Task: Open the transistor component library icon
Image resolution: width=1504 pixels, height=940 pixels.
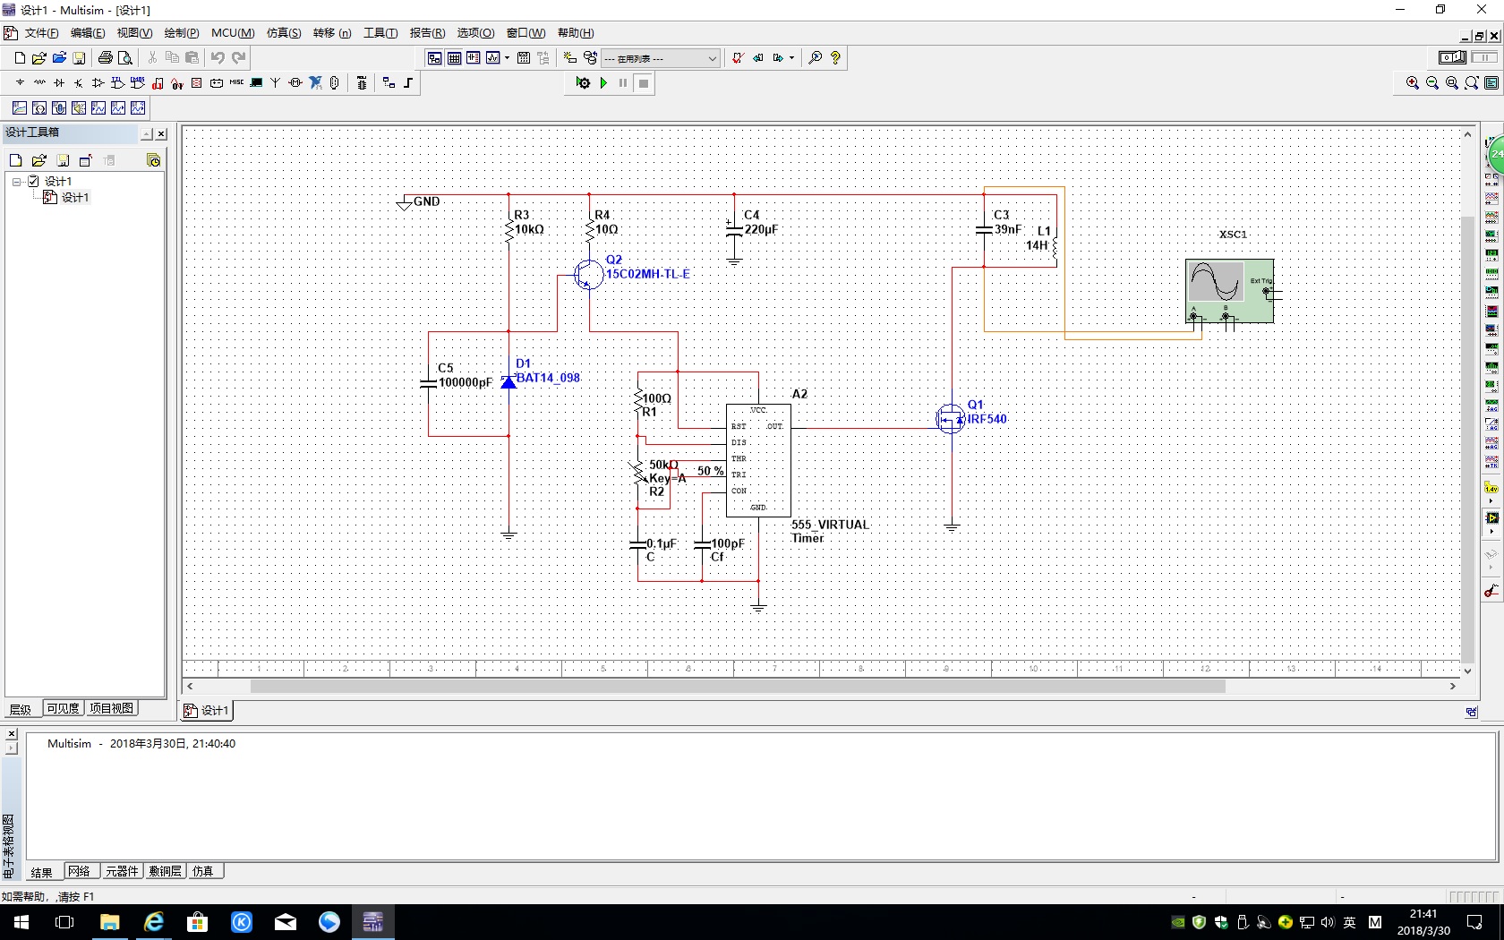Action: [79, 83]
